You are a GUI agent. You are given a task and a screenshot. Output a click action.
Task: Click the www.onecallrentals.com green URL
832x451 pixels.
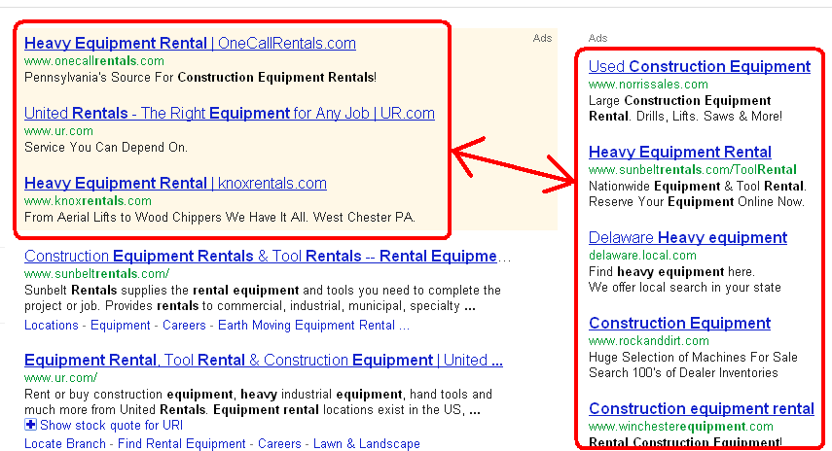(x=94, y=61)
